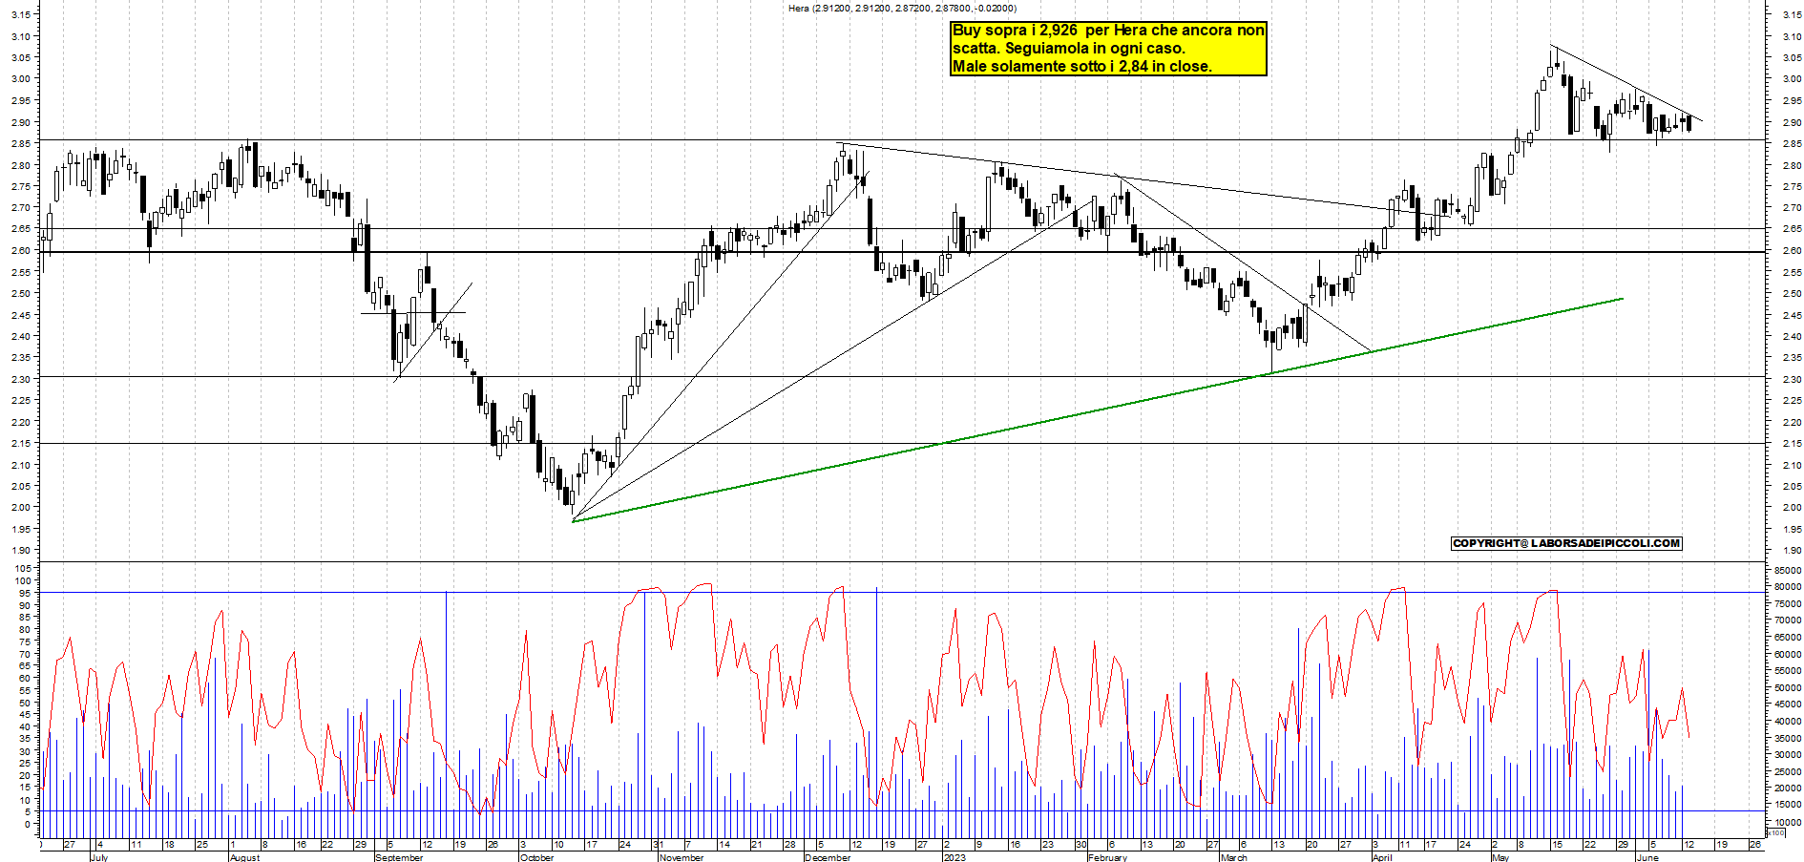Screen dimensions: 1804x862
Task: Click the 10000 volume scale value
Action: pyautogui.click(x=1788, y=822)
